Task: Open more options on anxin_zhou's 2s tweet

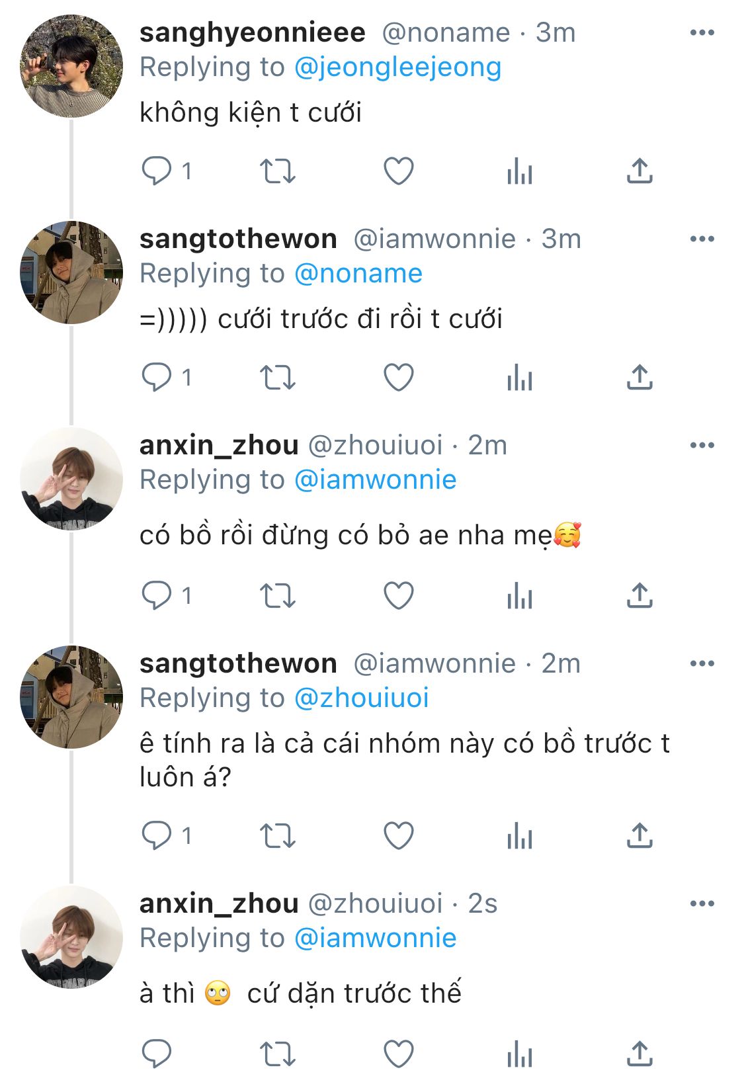Action: [702, 903]
